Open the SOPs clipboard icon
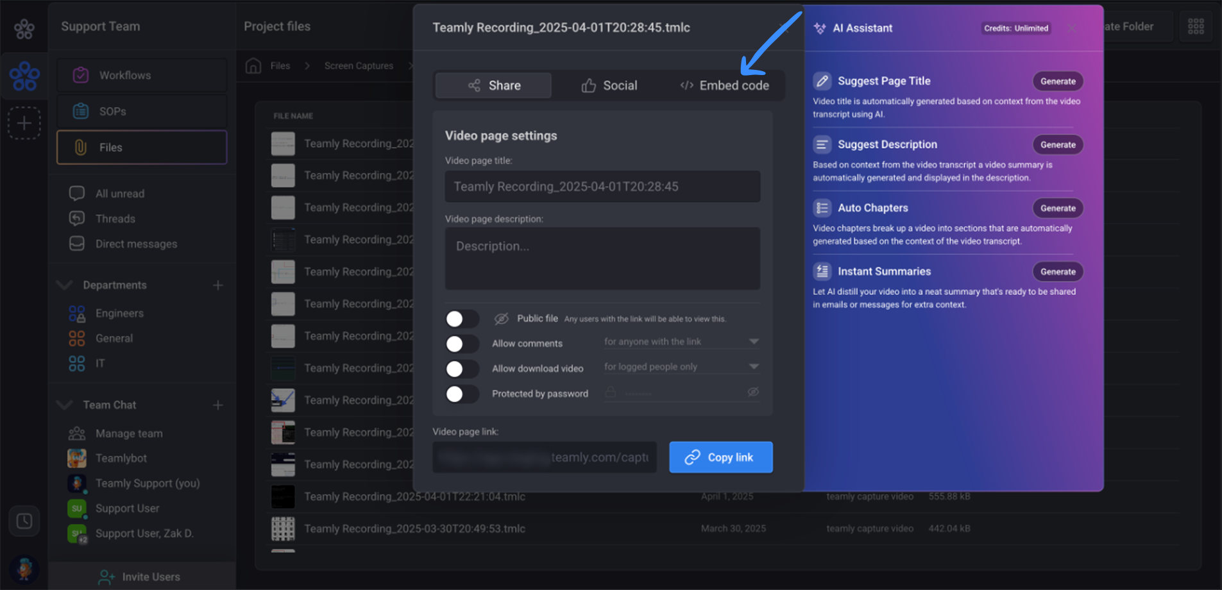The height and width of the screenshot is (590, 1222). [80, 111]
